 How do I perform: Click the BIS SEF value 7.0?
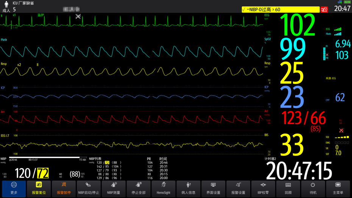(x=338, y=153)
